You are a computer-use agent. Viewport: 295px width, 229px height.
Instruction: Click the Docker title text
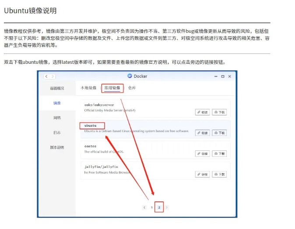140,76
